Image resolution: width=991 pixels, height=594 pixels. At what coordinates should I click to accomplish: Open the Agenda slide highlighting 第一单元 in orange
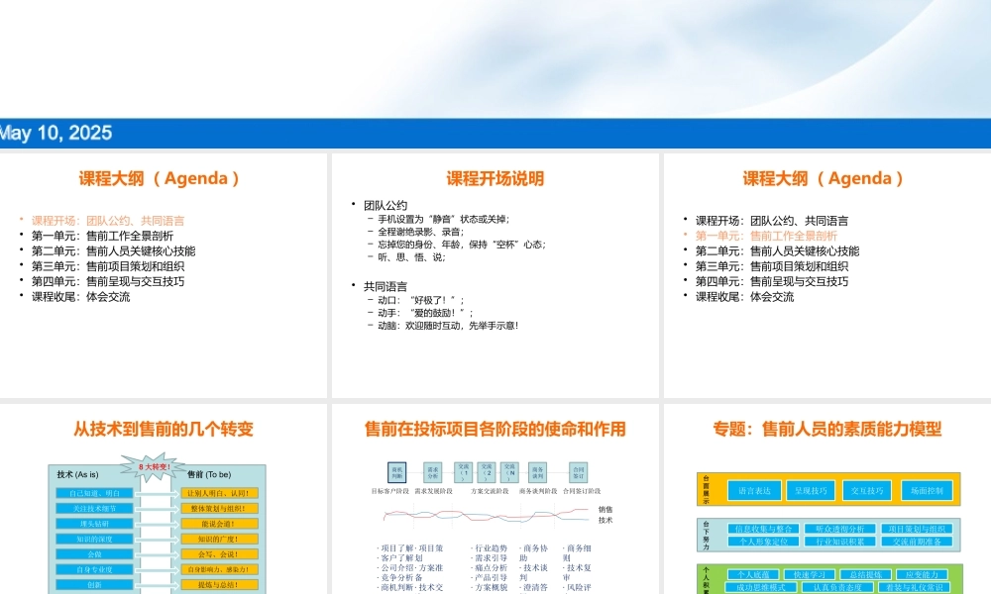tap(827, 275)
